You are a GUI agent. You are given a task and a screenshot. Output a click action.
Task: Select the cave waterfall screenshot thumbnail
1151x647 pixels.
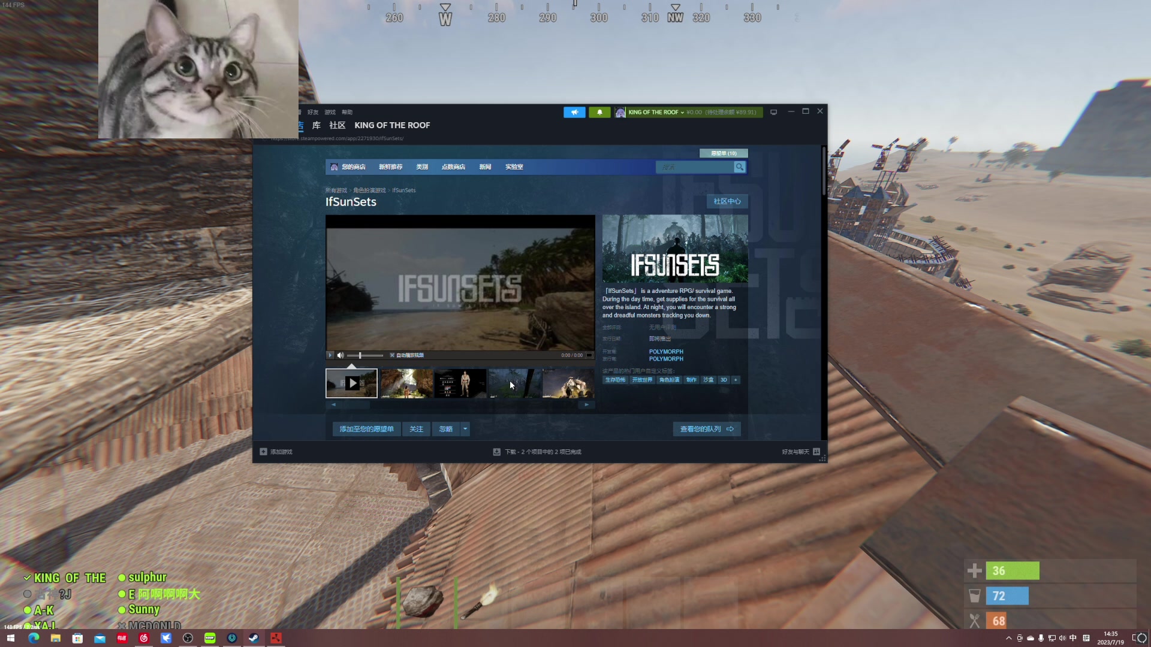[406, 383]
